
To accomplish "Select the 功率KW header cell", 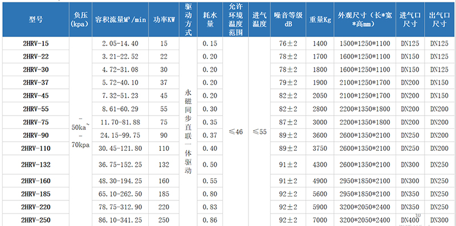I will pos(164,19).
